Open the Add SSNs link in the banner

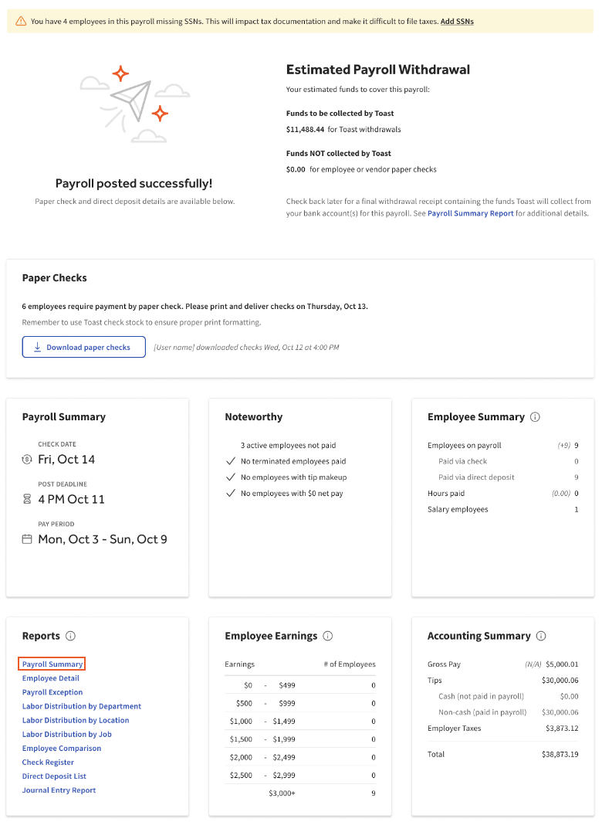coord(457,21)
